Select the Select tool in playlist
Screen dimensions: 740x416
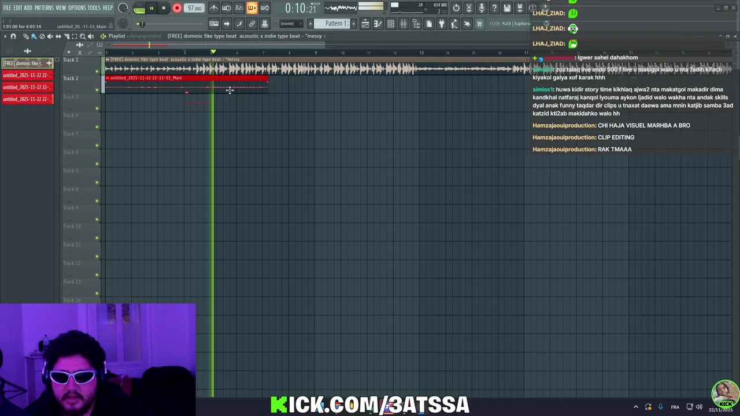(75, 36)
